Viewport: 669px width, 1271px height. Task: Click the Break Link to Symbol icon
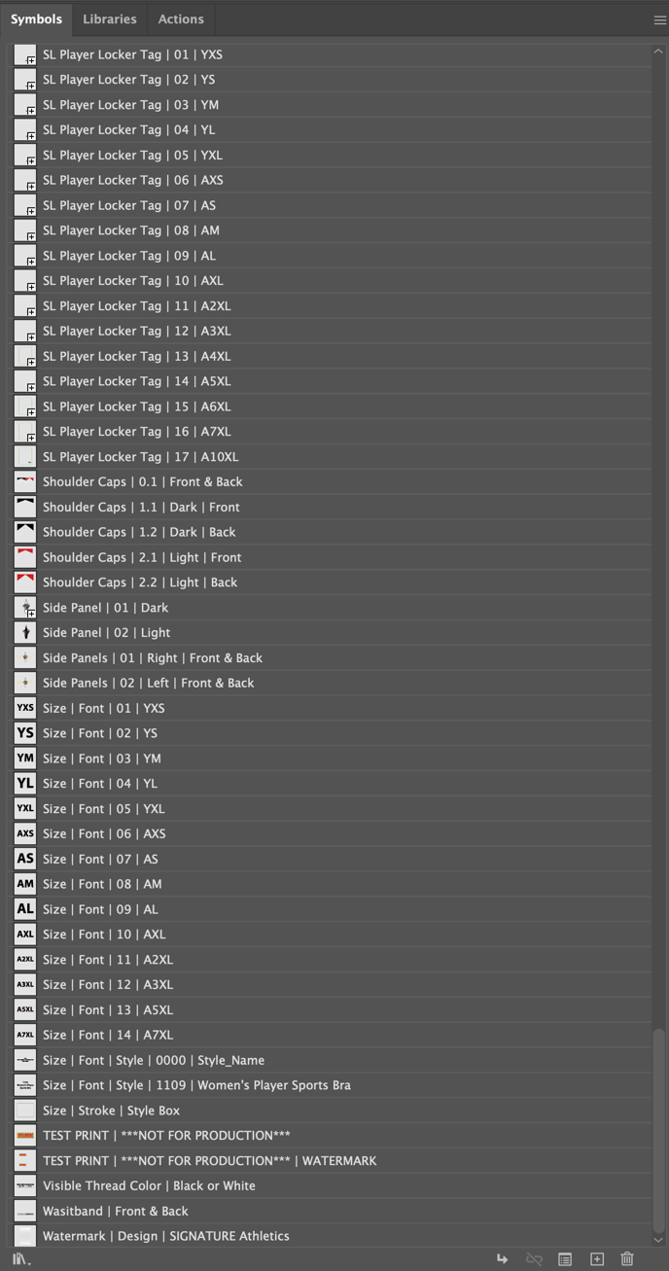point(534,1258)
